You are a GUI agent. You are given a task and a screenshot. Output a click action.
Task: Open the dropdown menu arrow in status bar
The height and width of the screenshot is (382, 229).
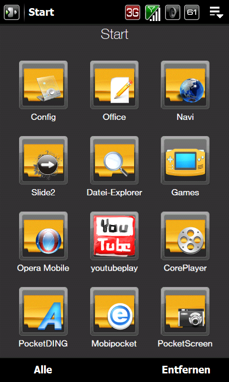(x=216, y=12)
